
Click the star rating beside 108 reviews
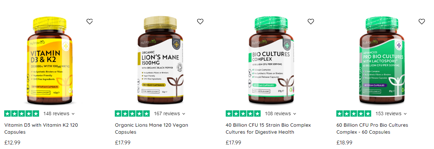(x=243, y=113)
